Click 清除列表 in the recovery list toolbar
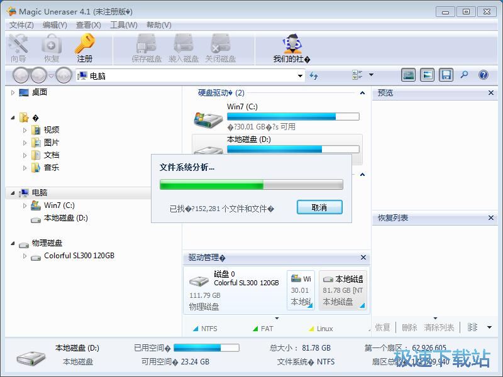The width and height of the screenshot is (503, 377). pyautogui.click(x=439, y=327)
